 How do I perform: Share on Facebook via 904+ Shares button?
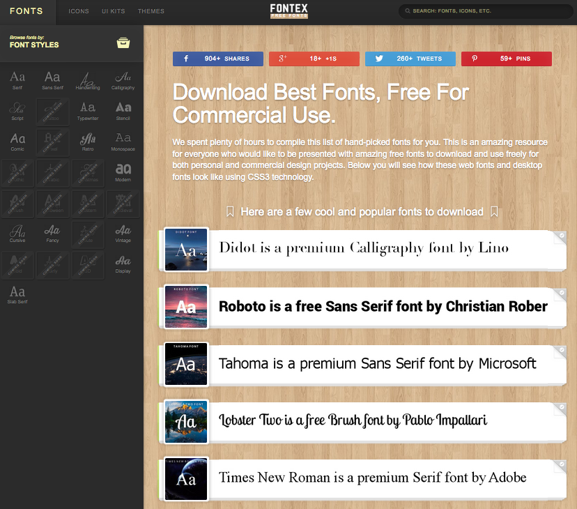click(x=218, y=59)
